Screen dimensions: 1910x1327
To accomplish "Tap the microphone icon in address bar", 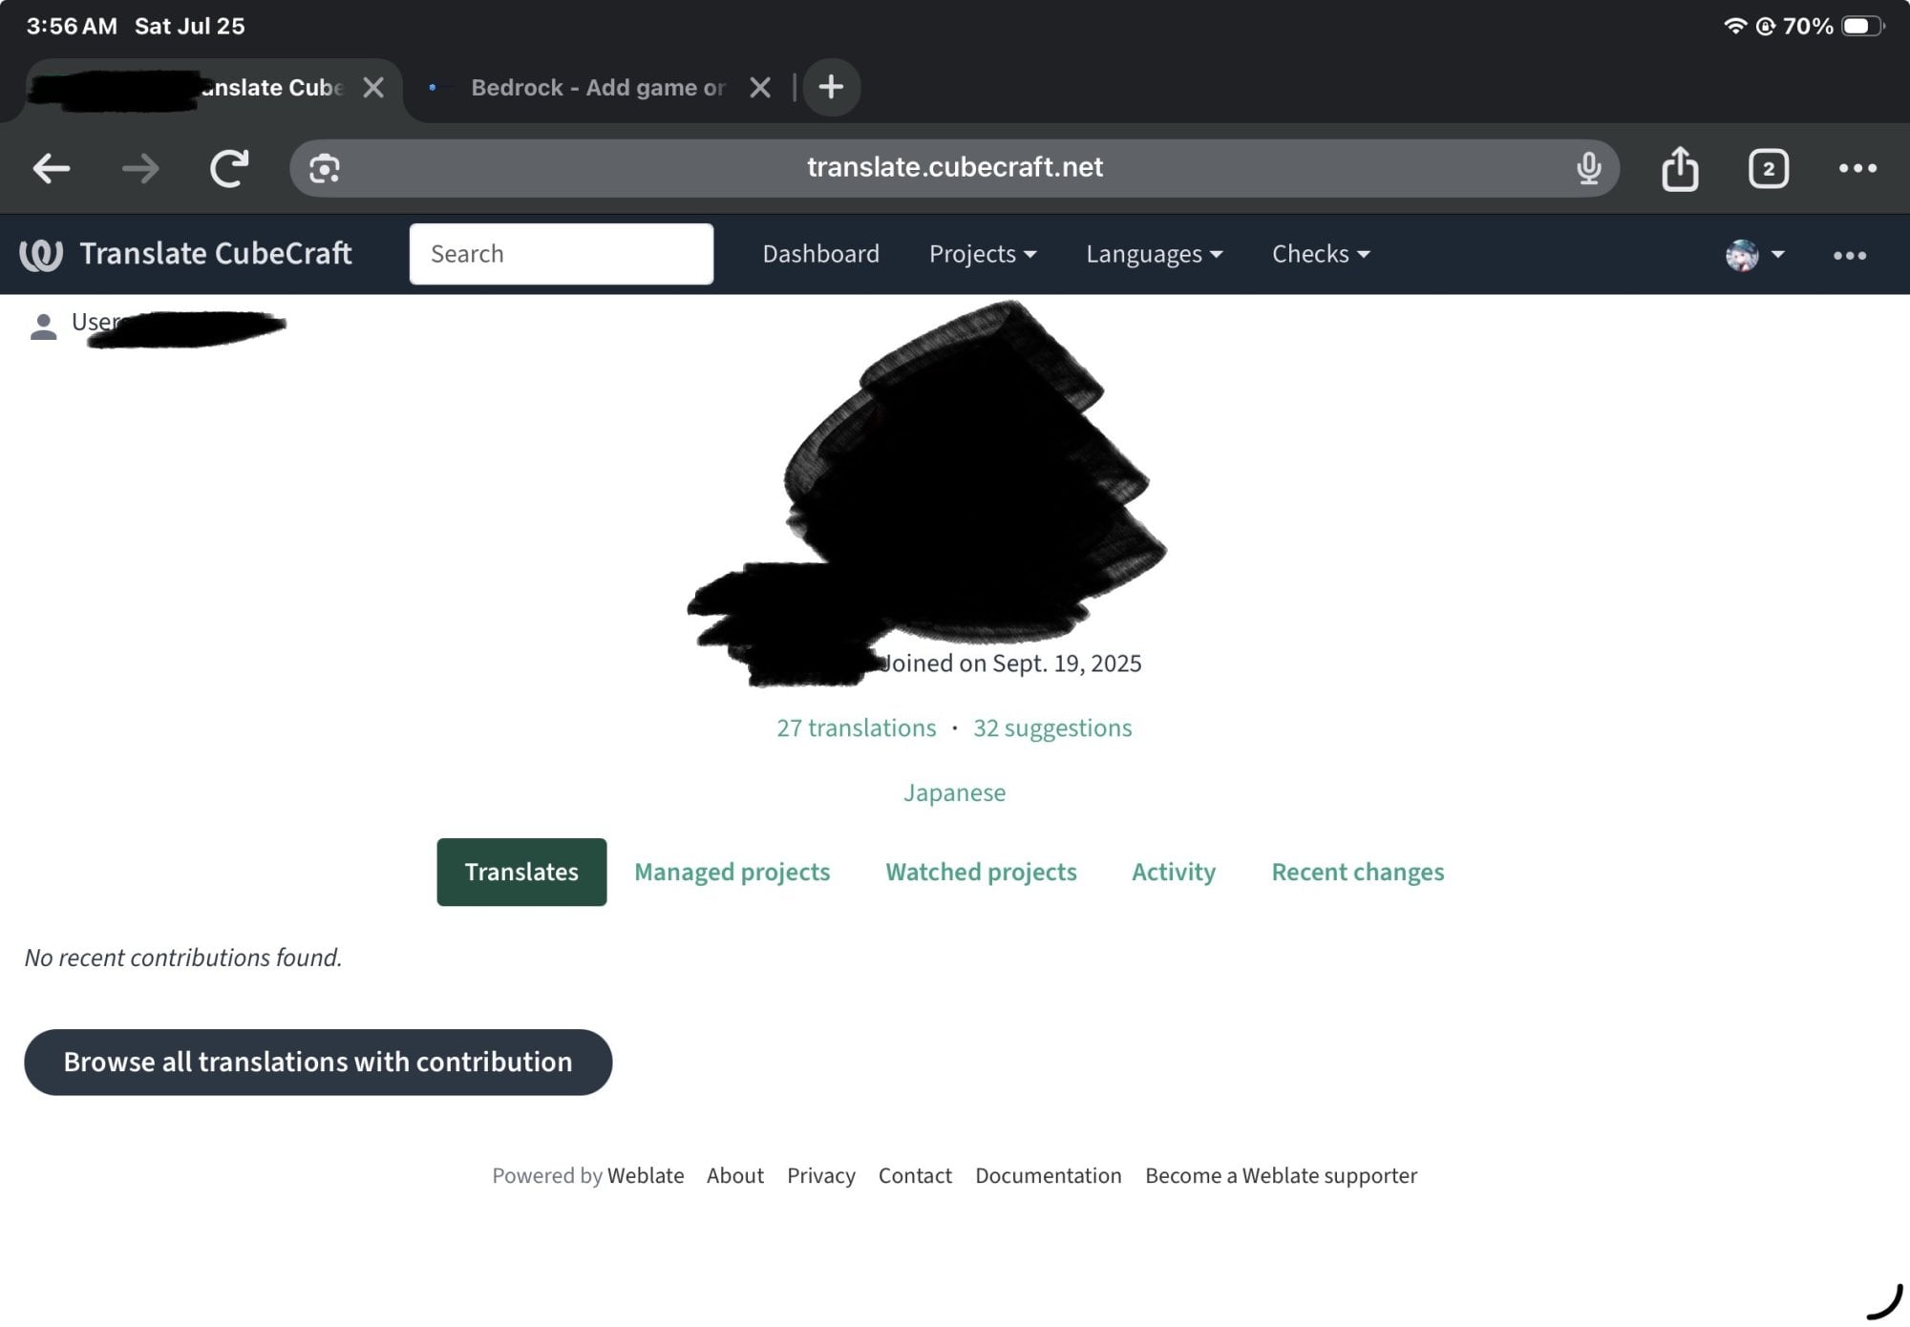I will (1588, 168).
